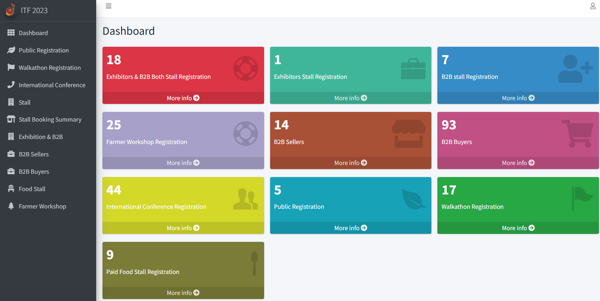600x301 pixels.
Task: Click count 9 on Paid Food Stall card
Action: (110, 255)
